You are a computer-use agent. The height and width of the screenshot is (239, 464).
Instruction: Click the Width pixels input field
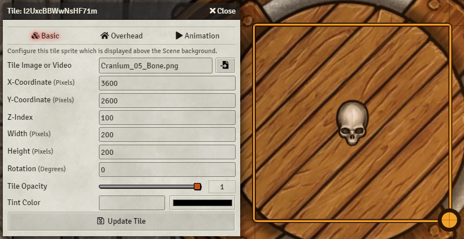click(167, 134)
